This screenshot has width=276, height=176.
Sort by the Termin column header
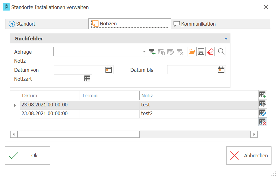110,96
